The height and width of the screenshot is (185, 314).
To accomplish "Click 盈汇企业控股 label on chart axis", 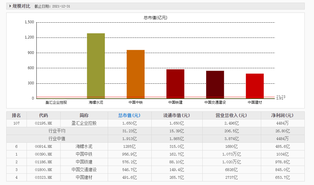I will pos(56,102).
